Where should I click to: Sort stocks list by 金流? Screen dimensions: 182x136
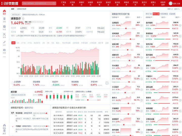128,17
